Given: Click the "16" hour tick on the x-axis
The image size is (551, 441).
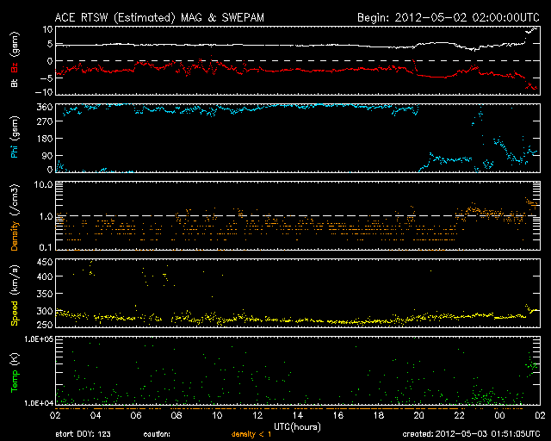Looking at the screenshot, I should point(338,415).
